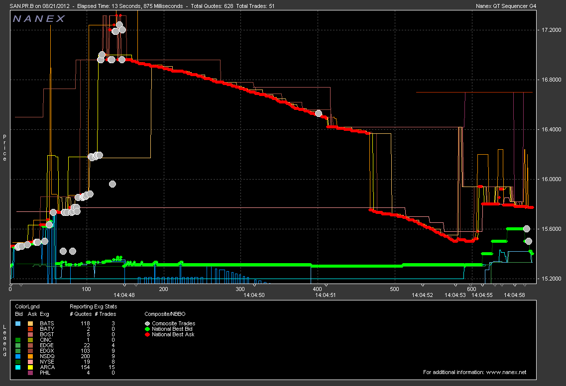Select the BATS bid light-blue swatch
Viewport: 566px width, 386px height.
click(x=18, y=323)
